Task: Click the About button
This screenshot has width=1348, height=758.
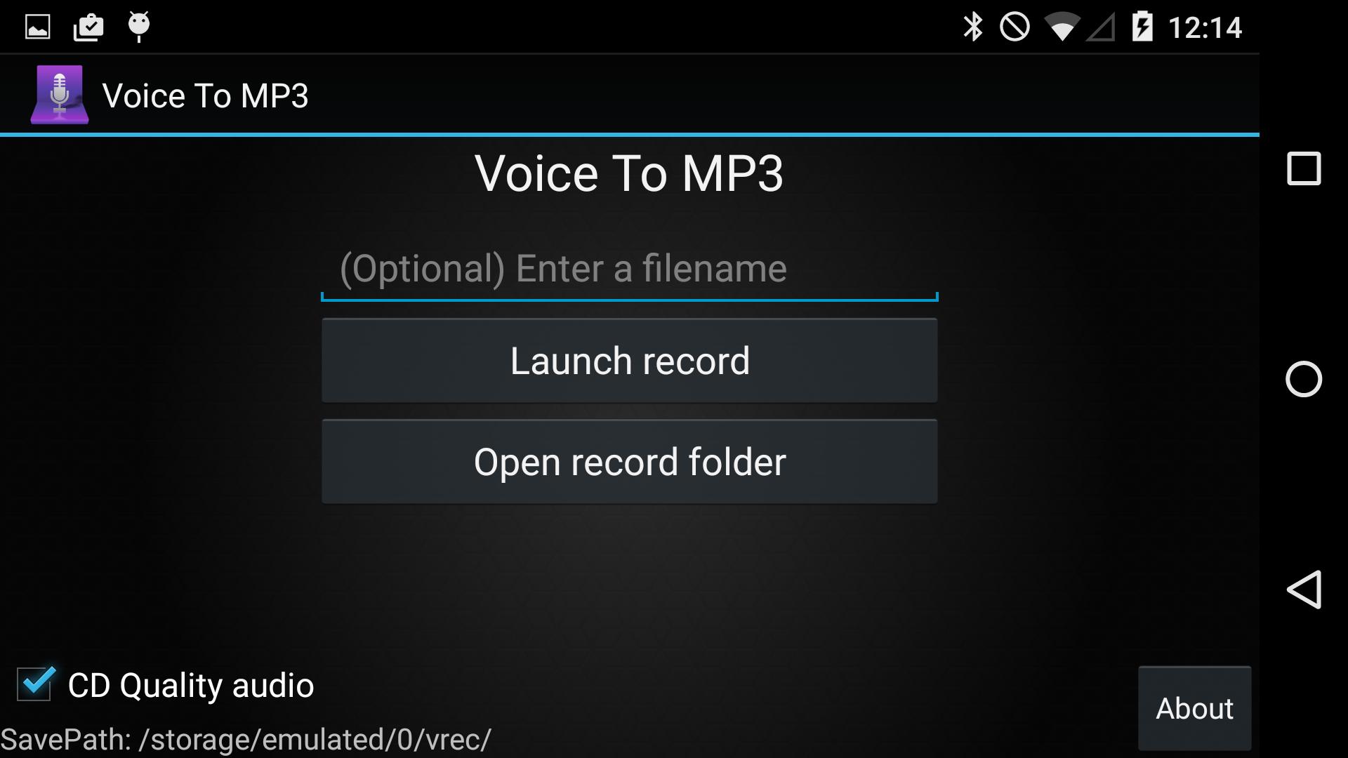Action: (x=1194, y=707)
